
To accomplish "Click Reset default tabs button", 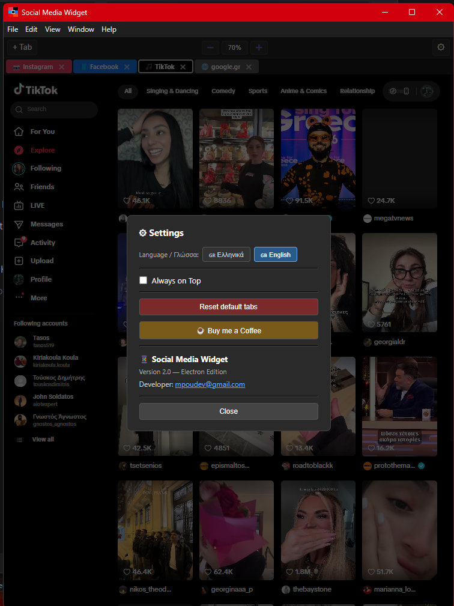I will click(229, 307).
